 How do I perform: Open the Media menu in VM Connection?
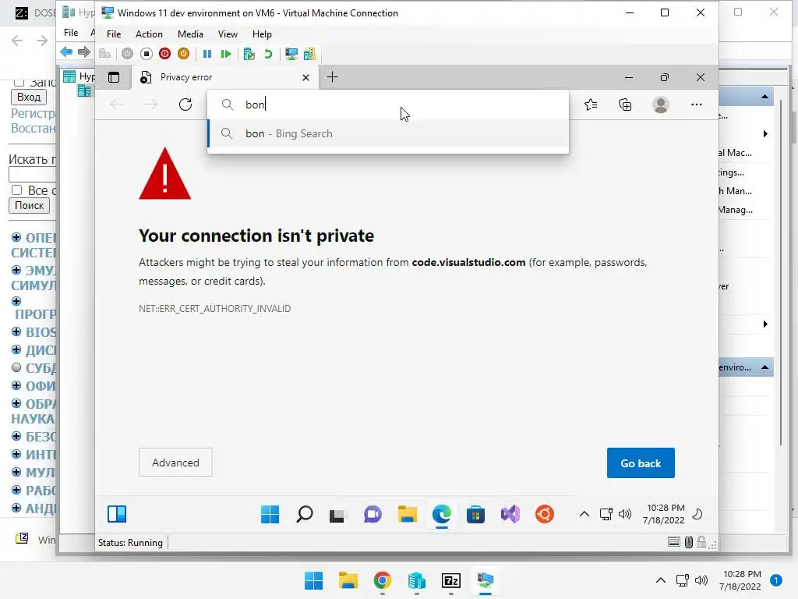point(190,34)
